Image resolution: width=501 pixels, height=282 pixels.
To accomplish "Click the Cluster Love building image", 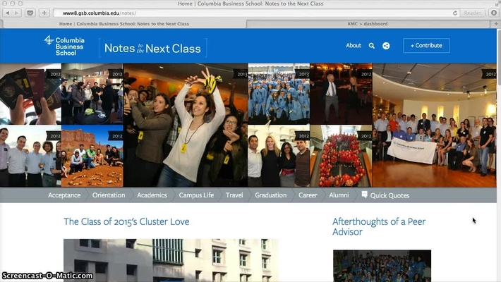I will (171, 260).
